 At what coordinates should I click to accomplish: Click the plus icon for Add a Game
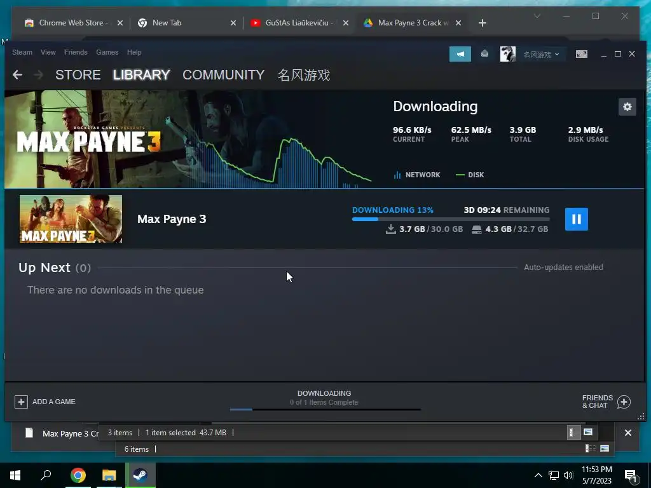tap(21, 402)
